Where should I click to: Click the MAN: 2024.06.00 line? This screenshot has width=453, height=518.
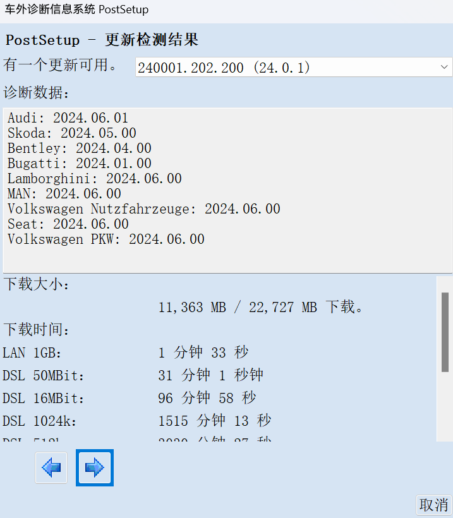[x=64, y=194]
